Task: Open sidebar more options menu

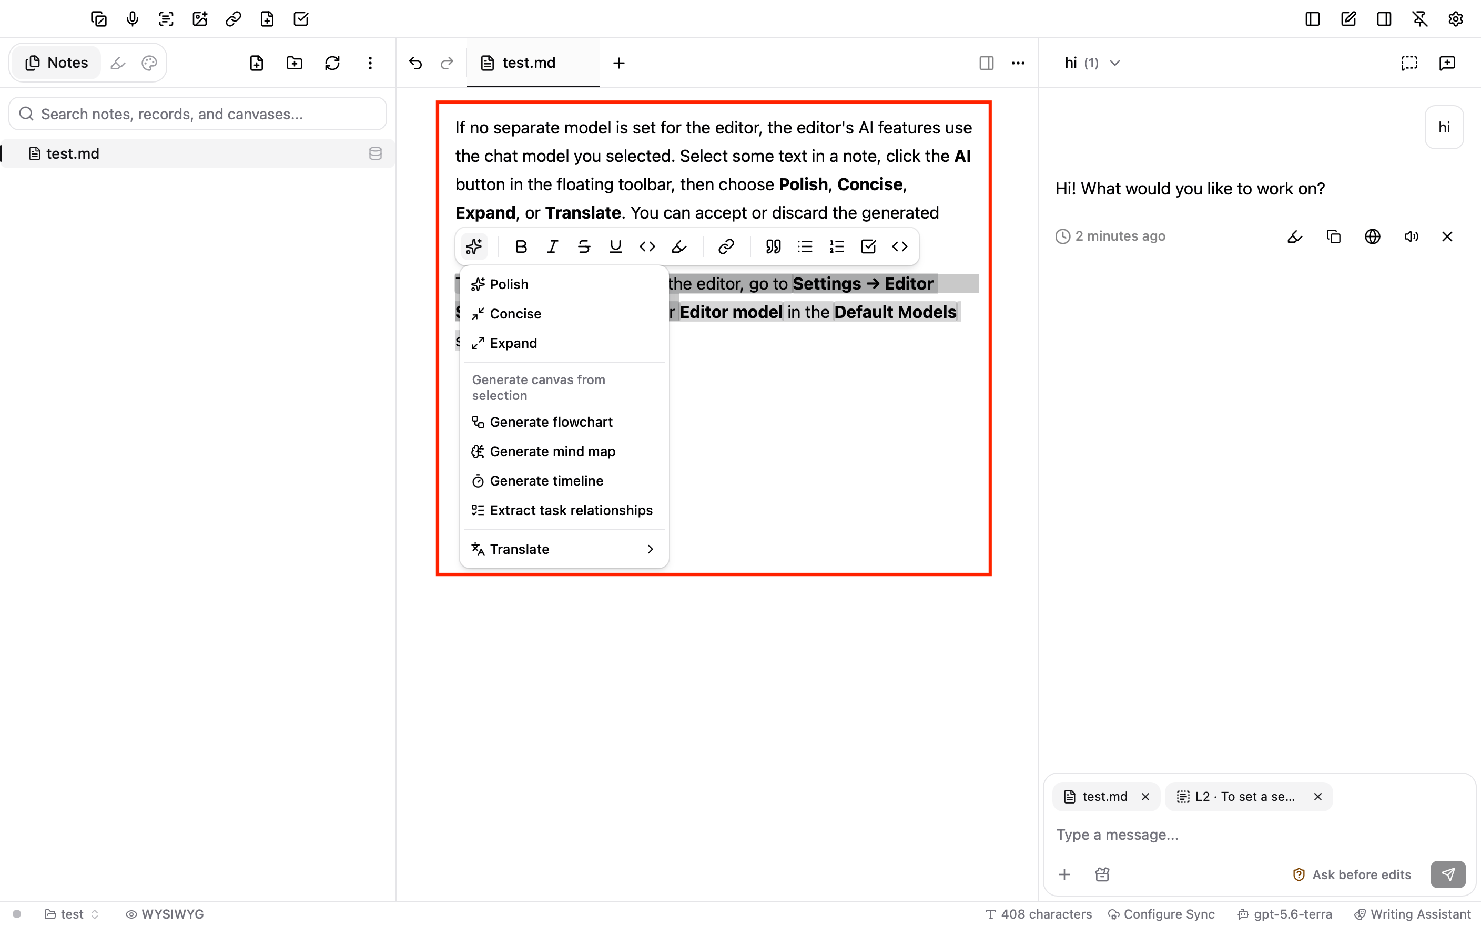Action: pos(370,63)
